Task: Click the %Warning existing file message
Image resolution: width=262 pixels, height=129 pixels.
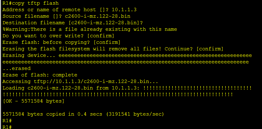Action: point(90,29)
